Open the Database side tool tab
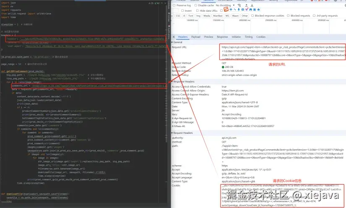Screen dimensions: 346x208 (169, 5)
